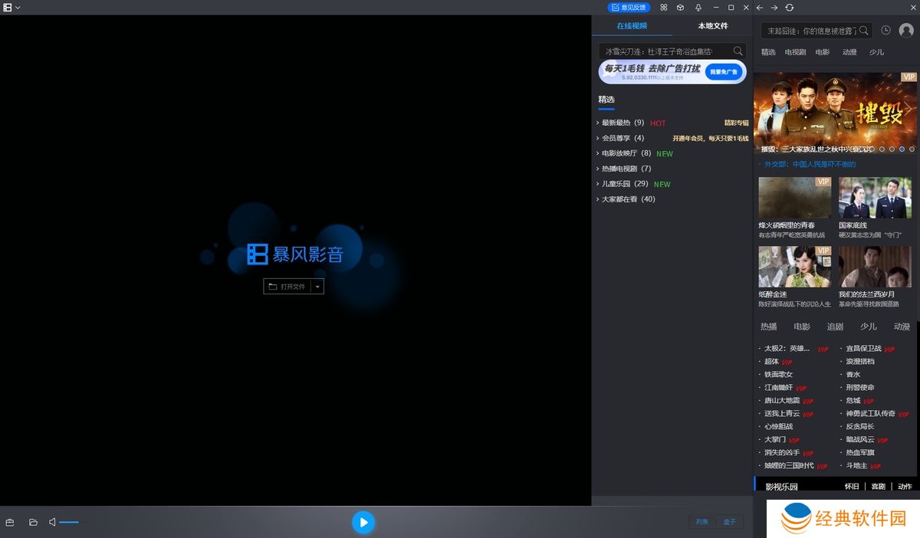Expand the 最新最热 (9) category
The width and height of the screenshot is (920, 538).
pos(623,123)
